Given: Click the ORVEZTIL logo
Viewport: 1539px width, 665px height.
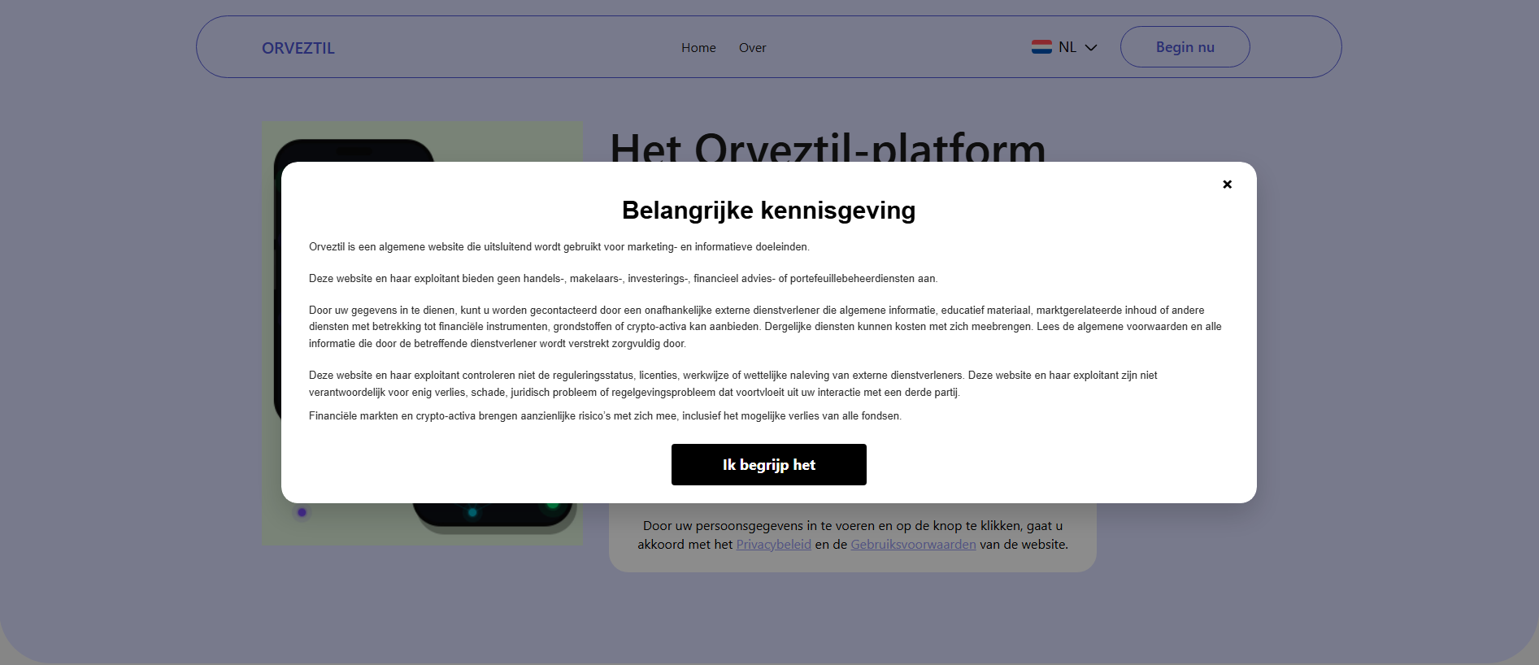Looking at the screenshot, I should (x=298, y=48).
